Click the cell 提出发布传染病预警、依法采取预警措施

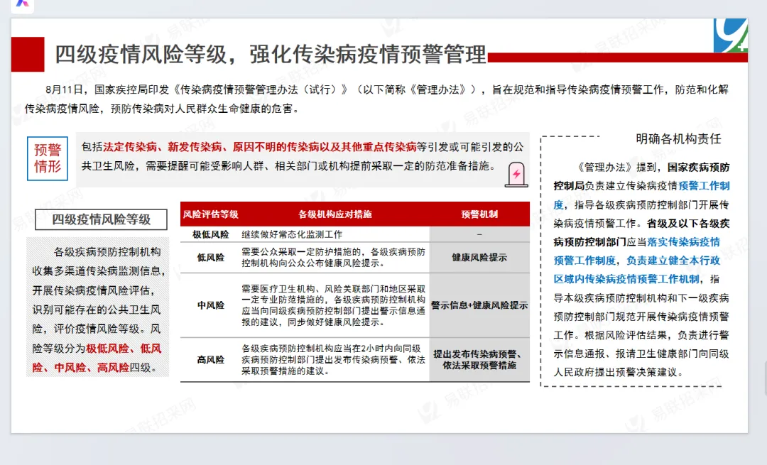[x=479, y=360]
